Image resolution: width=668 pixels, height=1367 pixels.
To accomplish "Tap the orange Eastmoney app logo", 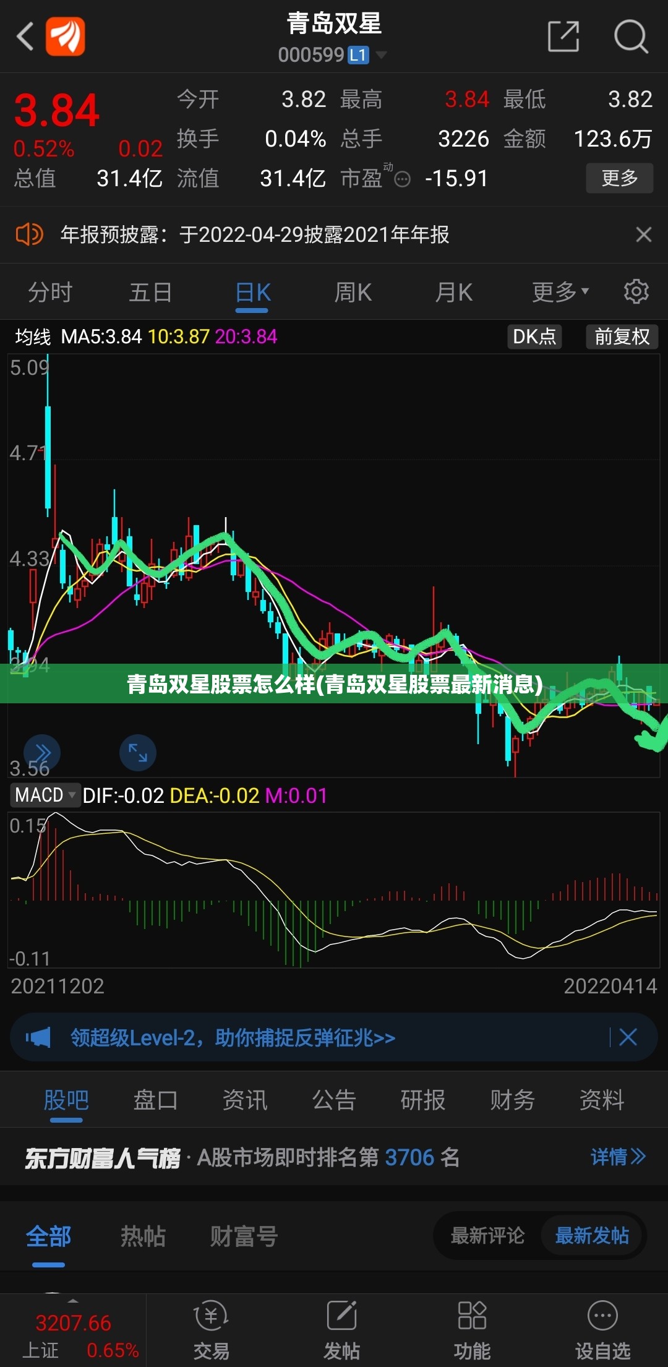I will [65, 36].
